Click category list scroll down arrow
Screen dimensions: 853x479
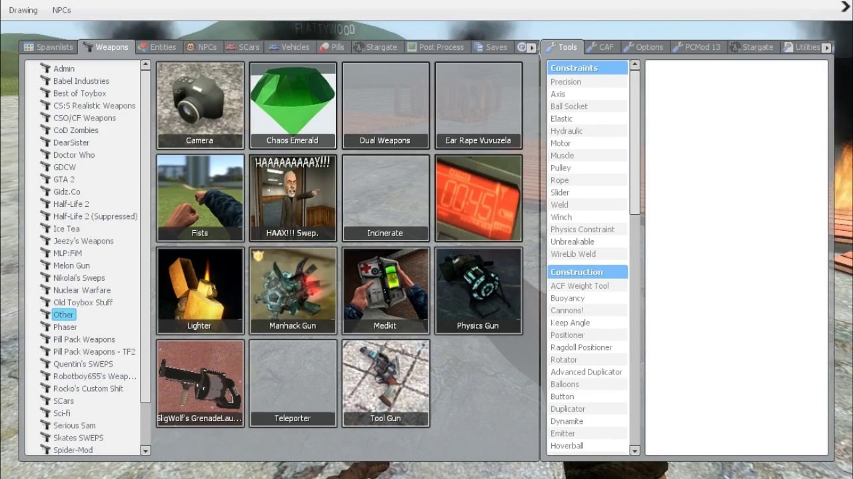(x=145, y=450)
